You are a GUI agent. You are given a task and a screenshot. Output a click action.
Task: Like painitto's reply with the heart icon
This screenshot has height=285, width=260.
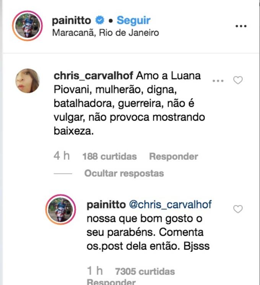(238, 209)
